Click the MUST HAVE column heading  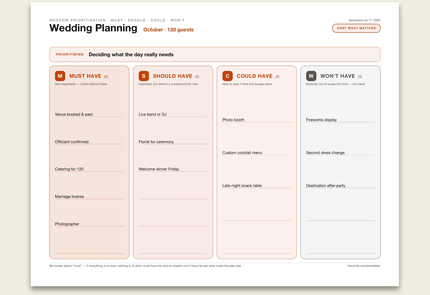(85, 76)
